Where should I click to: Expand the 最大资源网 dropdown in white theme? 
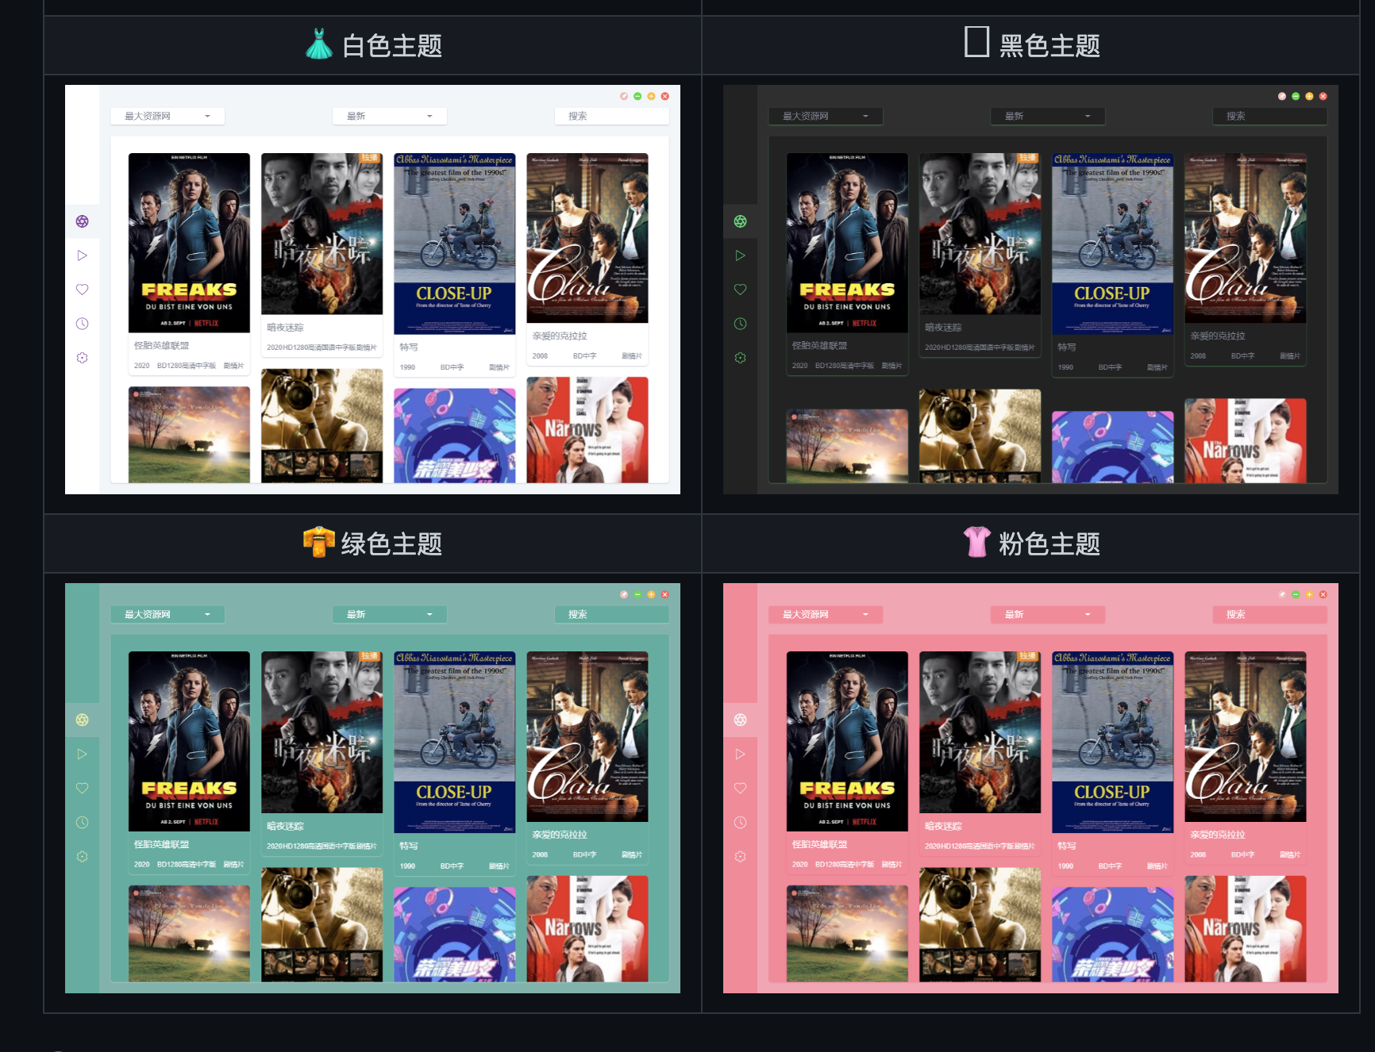168,116
